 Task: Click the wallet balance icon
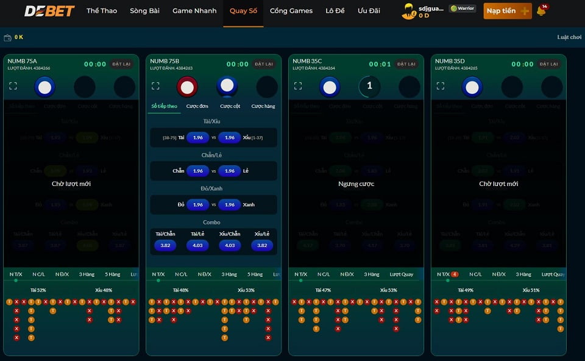tap(8, 38)
